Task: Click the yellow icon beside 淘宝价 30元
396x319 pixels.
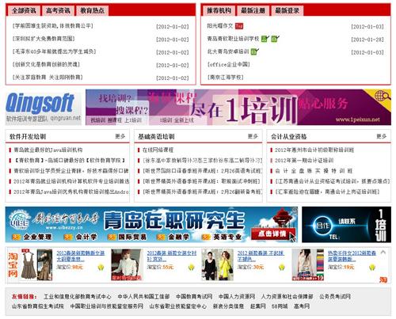Action: point(282,268)
